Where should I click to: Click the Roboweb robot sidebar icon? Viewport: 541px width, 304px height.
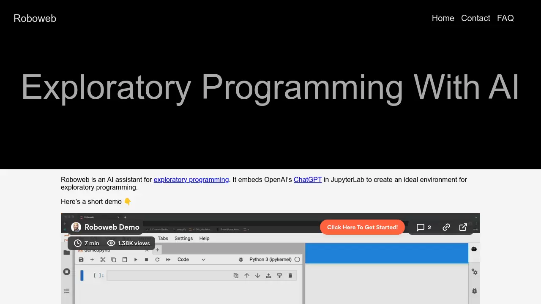click(474, 249)
